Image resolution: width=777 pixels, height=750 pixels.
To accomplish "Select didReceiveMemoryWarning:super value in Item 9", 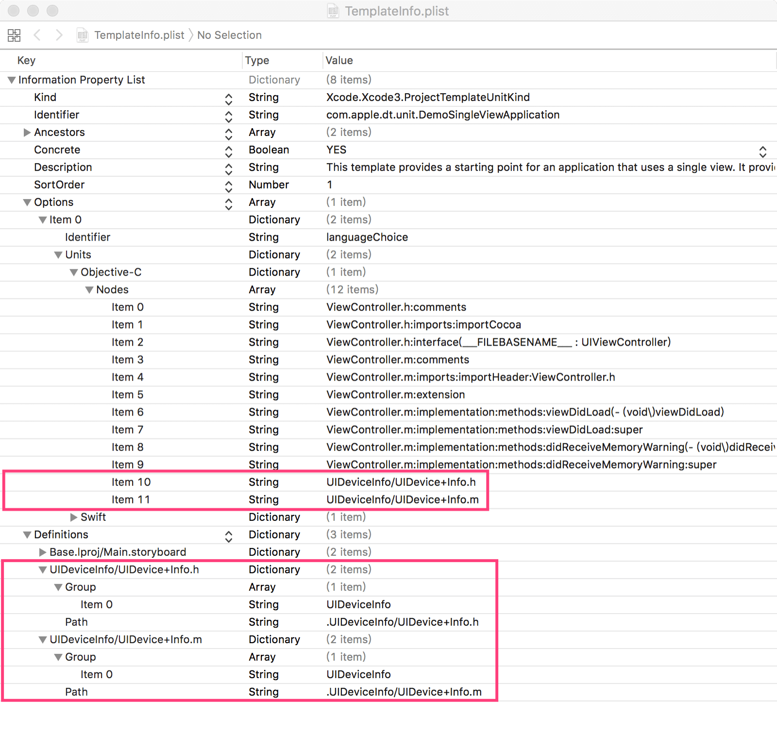I will [522, 465].
